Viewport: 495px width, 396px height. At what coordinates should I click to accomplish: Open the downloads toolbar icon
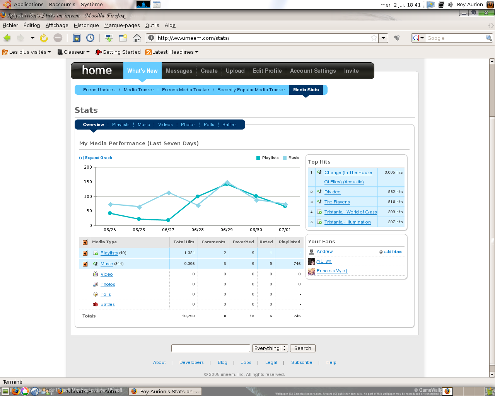pyautogui.click(x=109, y=38)
